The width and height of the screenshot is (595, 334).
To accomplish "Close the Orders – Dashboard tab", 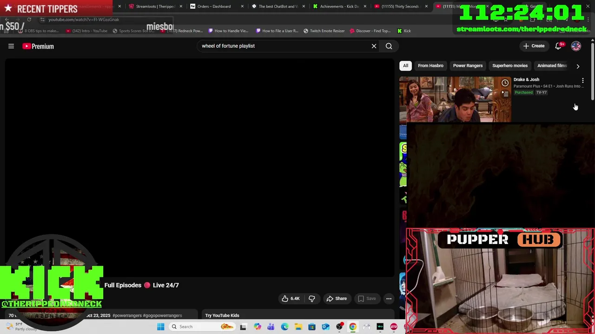I will [242, 6].
